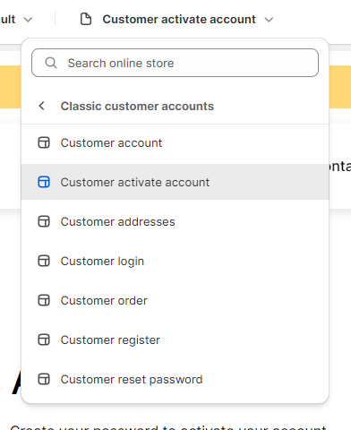Viewport: 351px width, 430px height.
Task: Click template icon beside Customer addresses
Action: 44,221
